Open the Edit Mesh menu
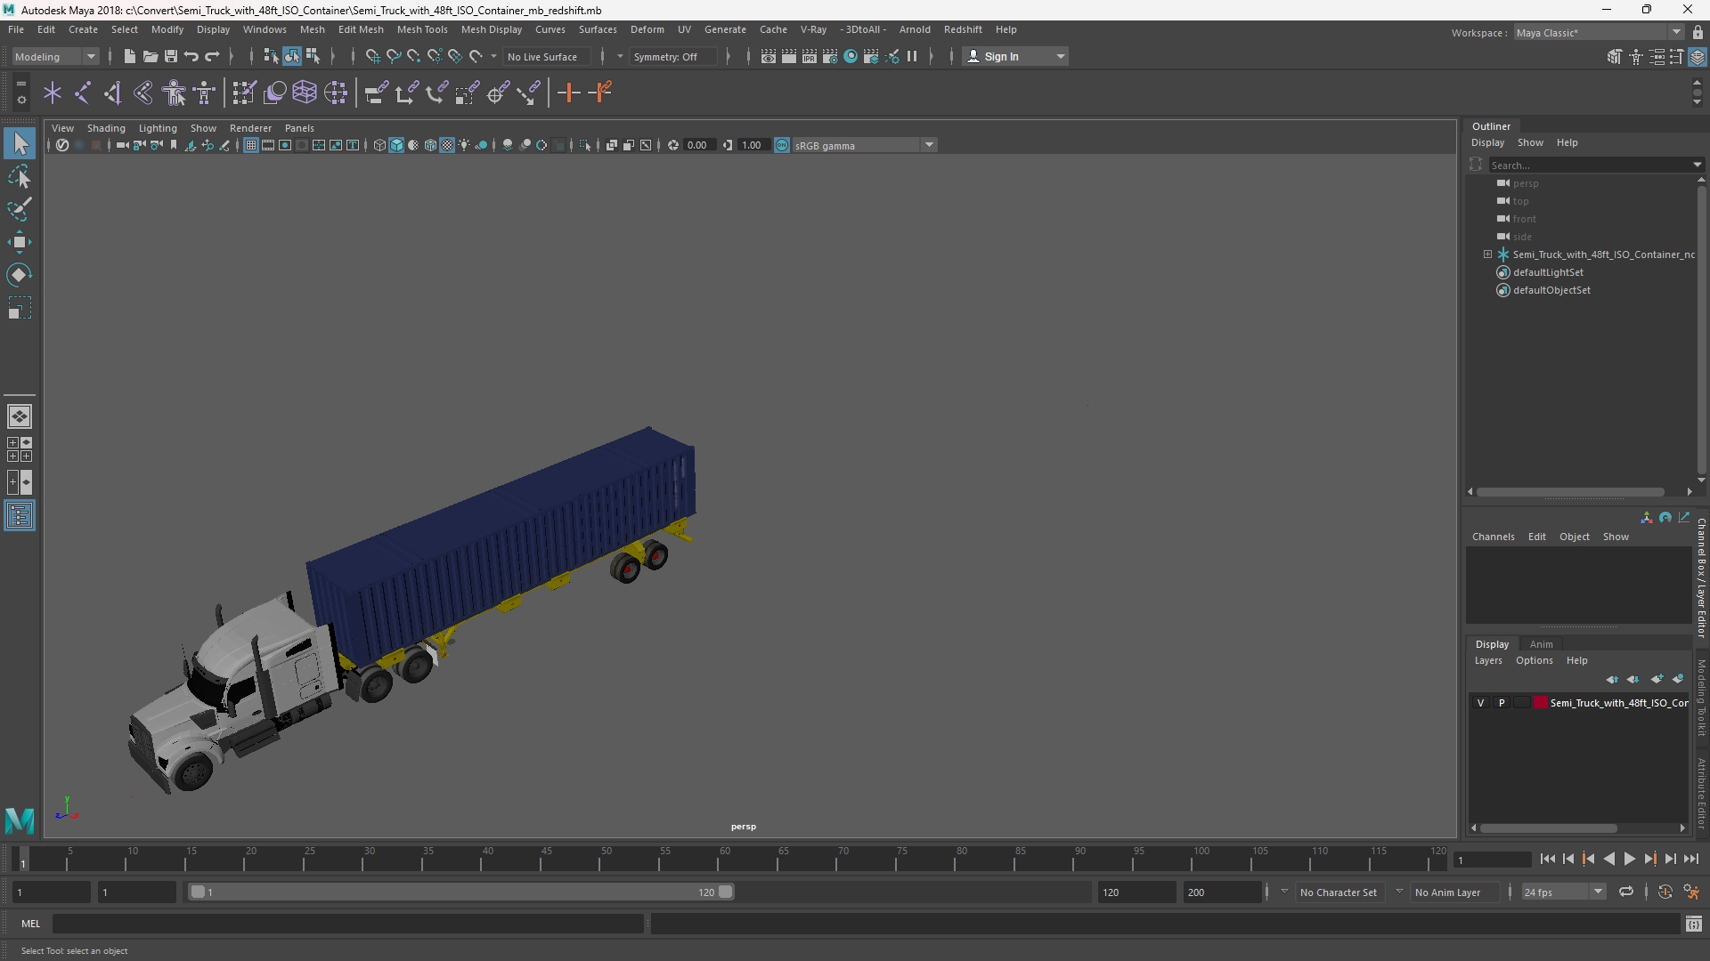The height and width of the screenshot is (961, 1710). point(361,29)
